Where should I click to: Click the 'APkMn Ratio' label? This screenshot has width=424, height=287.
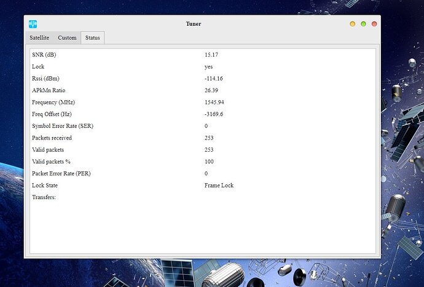[x=49, y=90]
